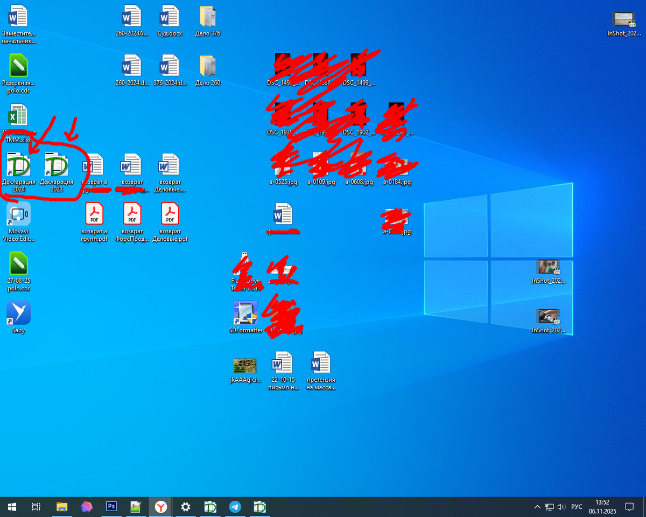646x517 pixels.
Task: Open the Action Center notifications icon
Action: [x=629, y=507]
